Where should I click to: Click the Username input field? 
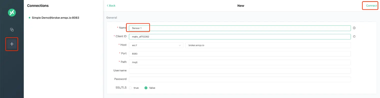[240, 71]
